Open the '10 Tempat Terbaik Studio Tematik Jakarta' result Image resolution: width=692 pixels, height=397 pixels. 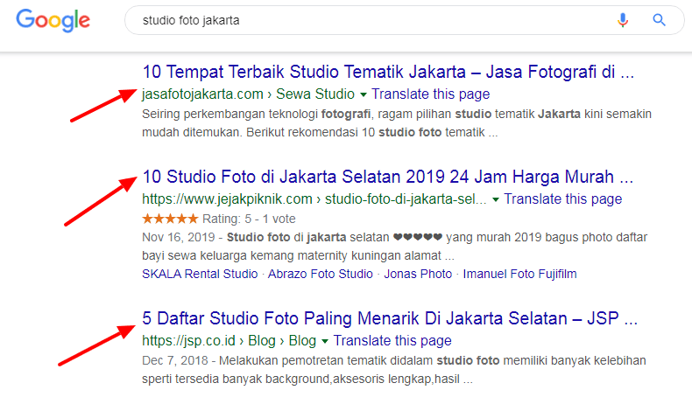pos(387,72)
